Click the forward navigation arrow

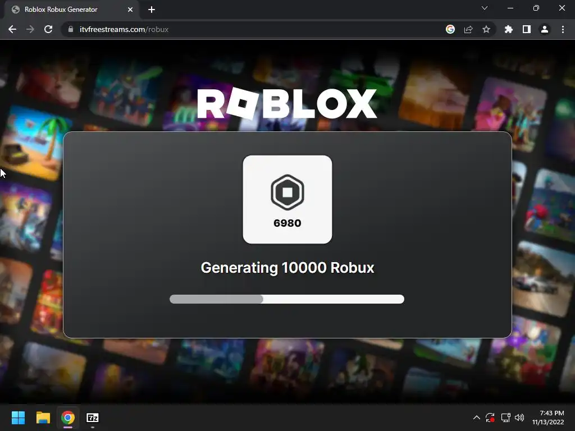(x=30, y=29)
